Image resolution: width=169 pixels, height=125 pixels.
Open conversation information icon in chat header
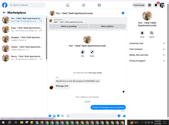[x=123, y=13]
